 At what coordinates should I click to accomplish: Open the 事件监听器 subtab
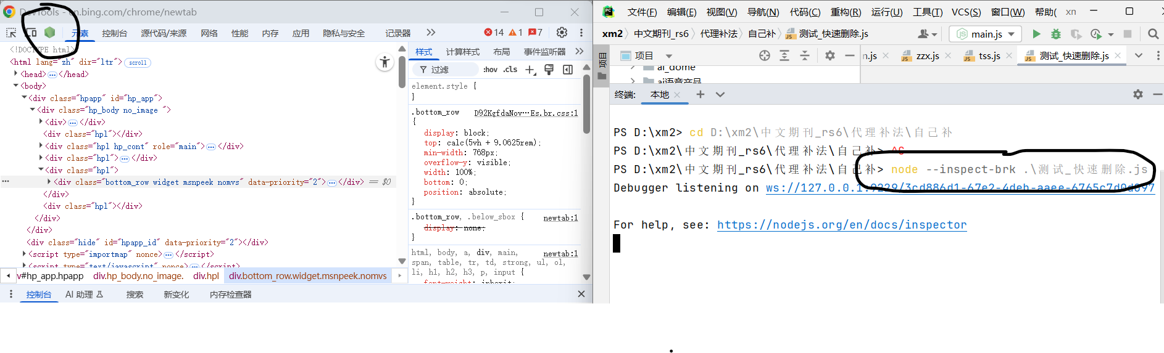coord(544,52)
